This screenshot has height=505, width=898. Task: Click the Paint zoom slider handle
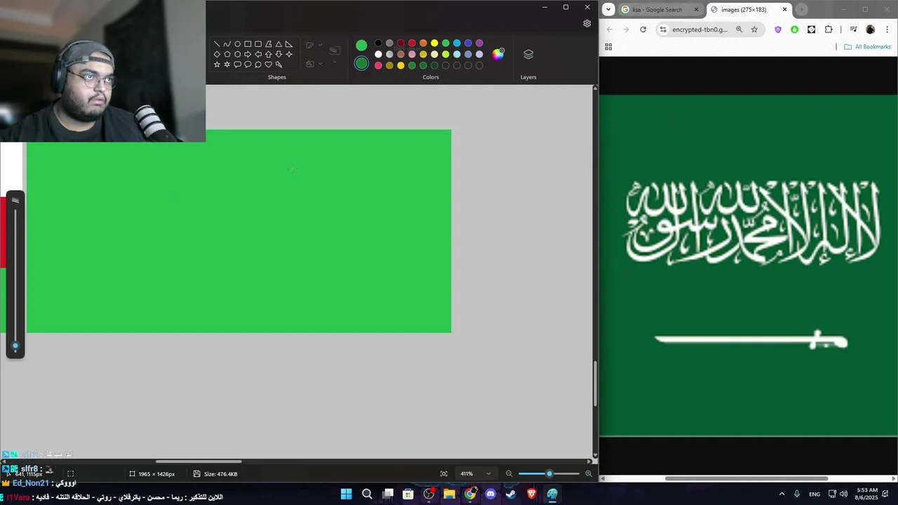point(549,473)
